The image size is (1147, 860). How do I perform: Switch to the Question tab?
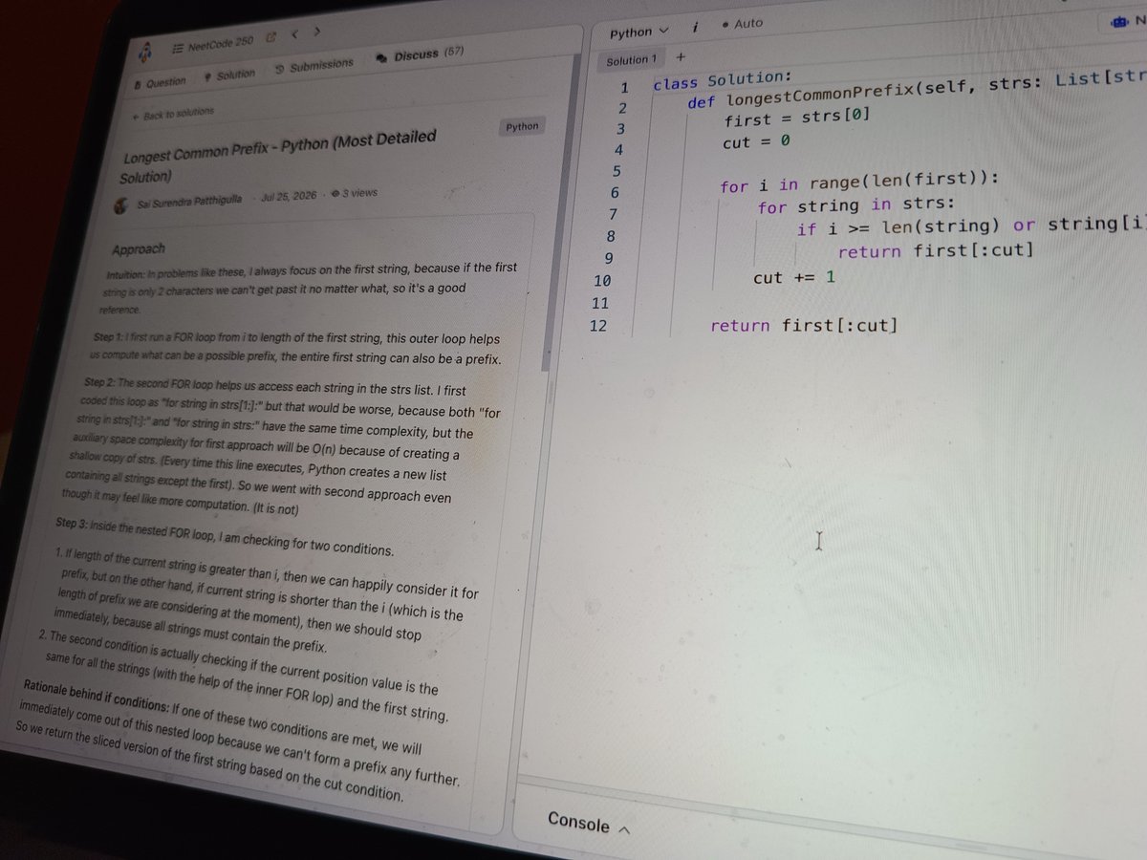[x=160, y=83]
